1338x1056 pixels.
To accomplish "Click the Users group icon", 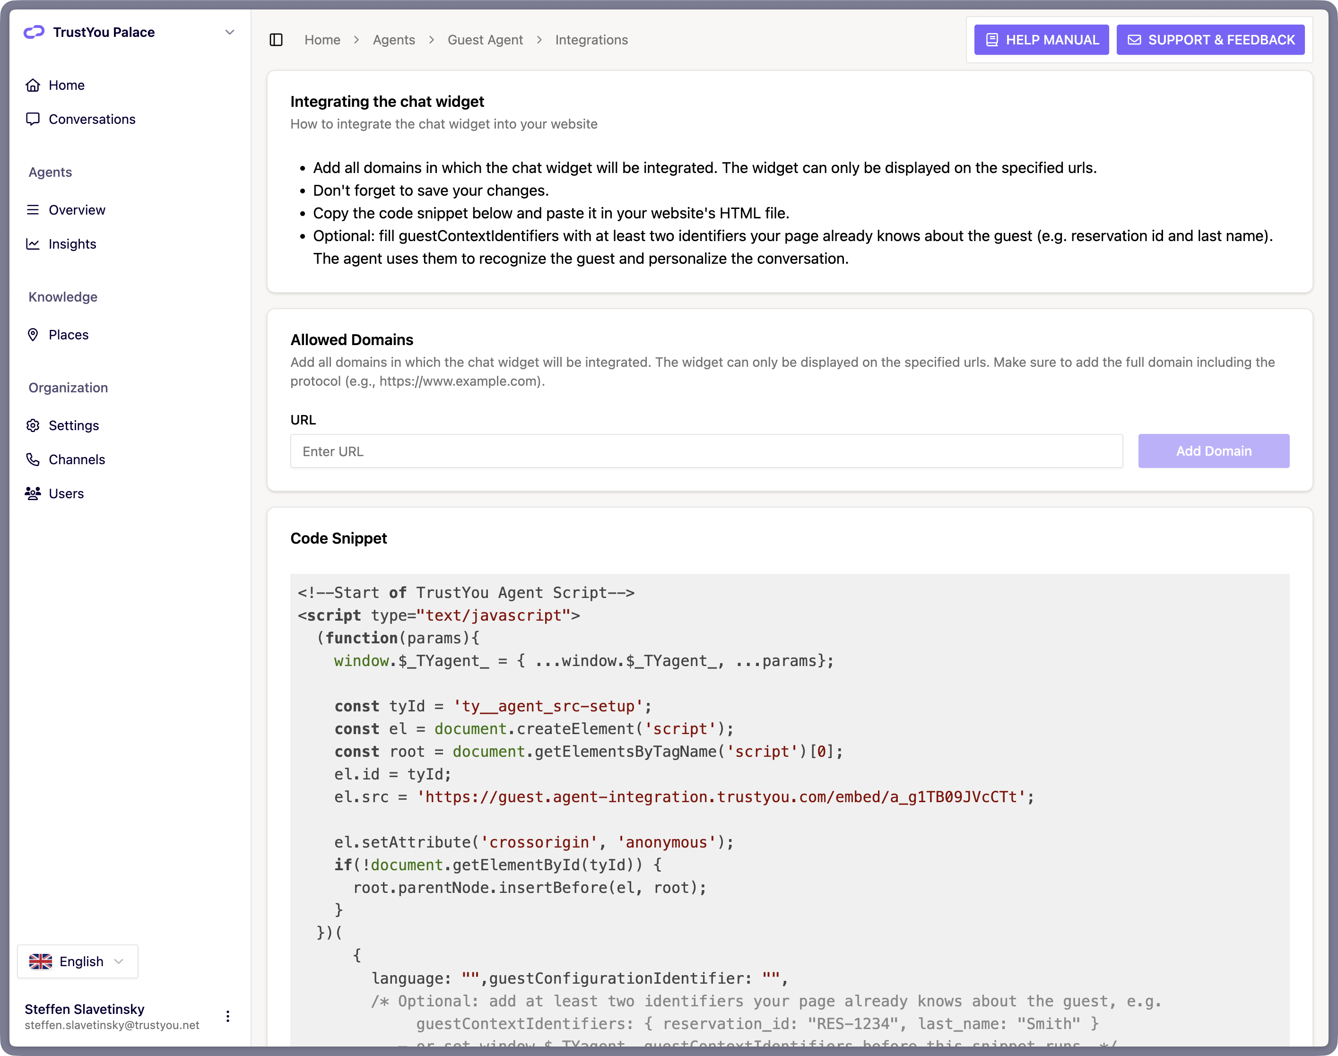I will (33, 493).
